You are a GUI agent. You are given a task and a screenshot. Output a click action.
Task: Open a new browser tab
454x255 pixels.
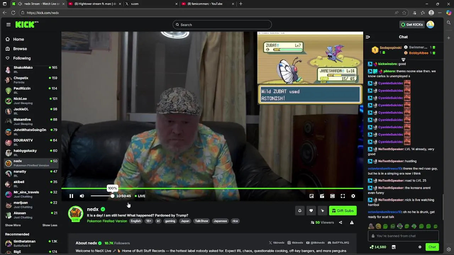241,4
